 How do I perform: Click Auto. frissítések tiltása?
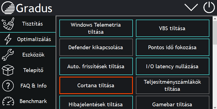click(x=96, y=66)
